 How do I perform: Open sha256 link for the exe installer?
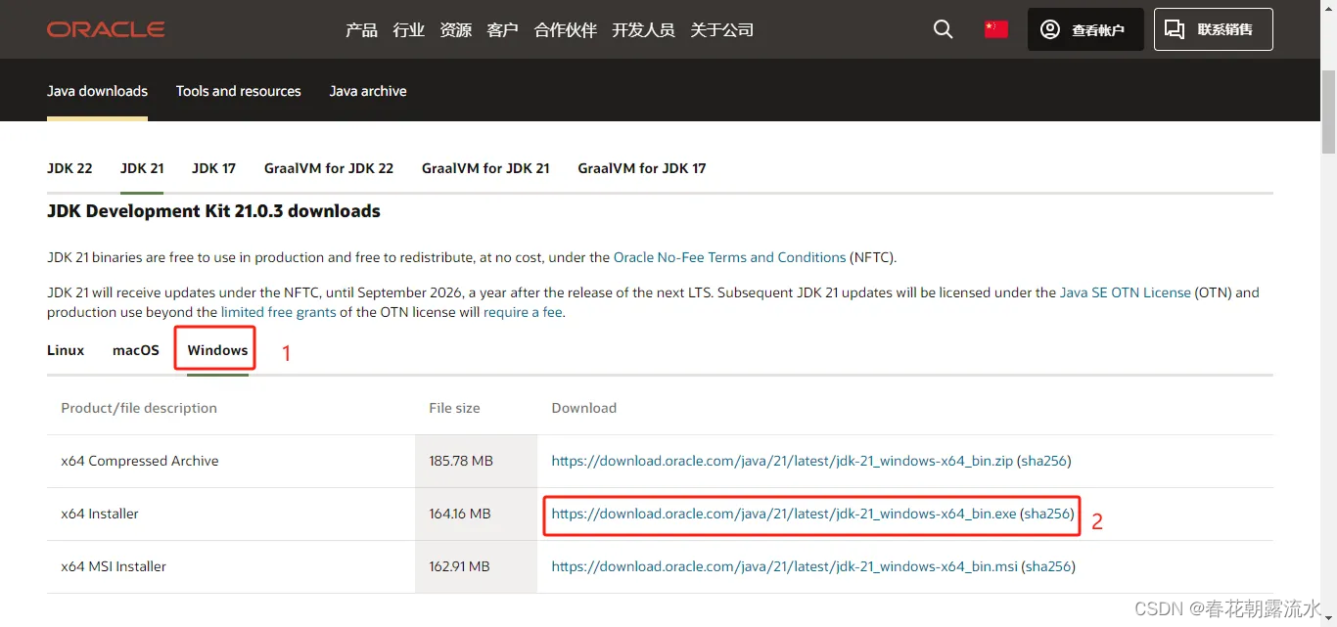coord(1047,514)
